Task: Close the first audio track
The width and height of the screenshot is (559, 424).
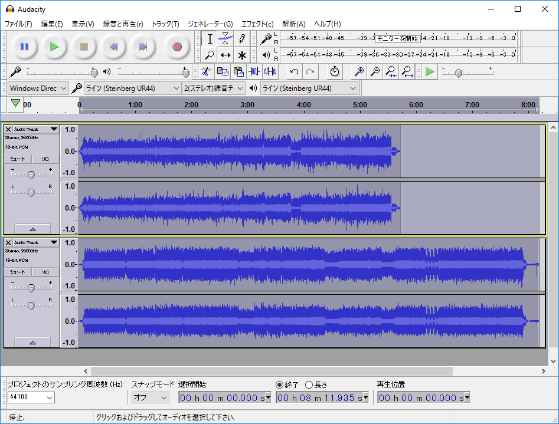Action: 8,129
